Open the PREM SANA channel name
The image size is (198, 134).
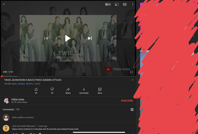pos(18,99)
